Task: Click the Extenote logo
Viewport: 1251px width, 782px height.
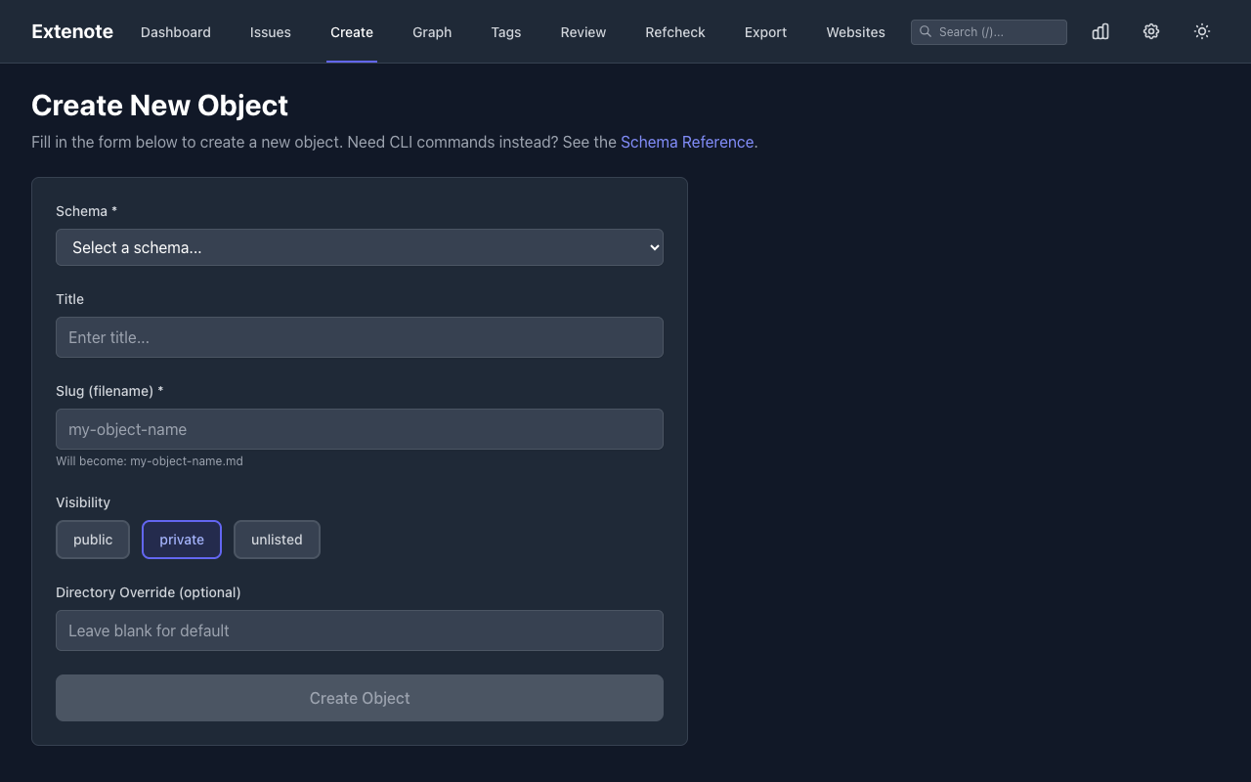Action: [72, 31]
